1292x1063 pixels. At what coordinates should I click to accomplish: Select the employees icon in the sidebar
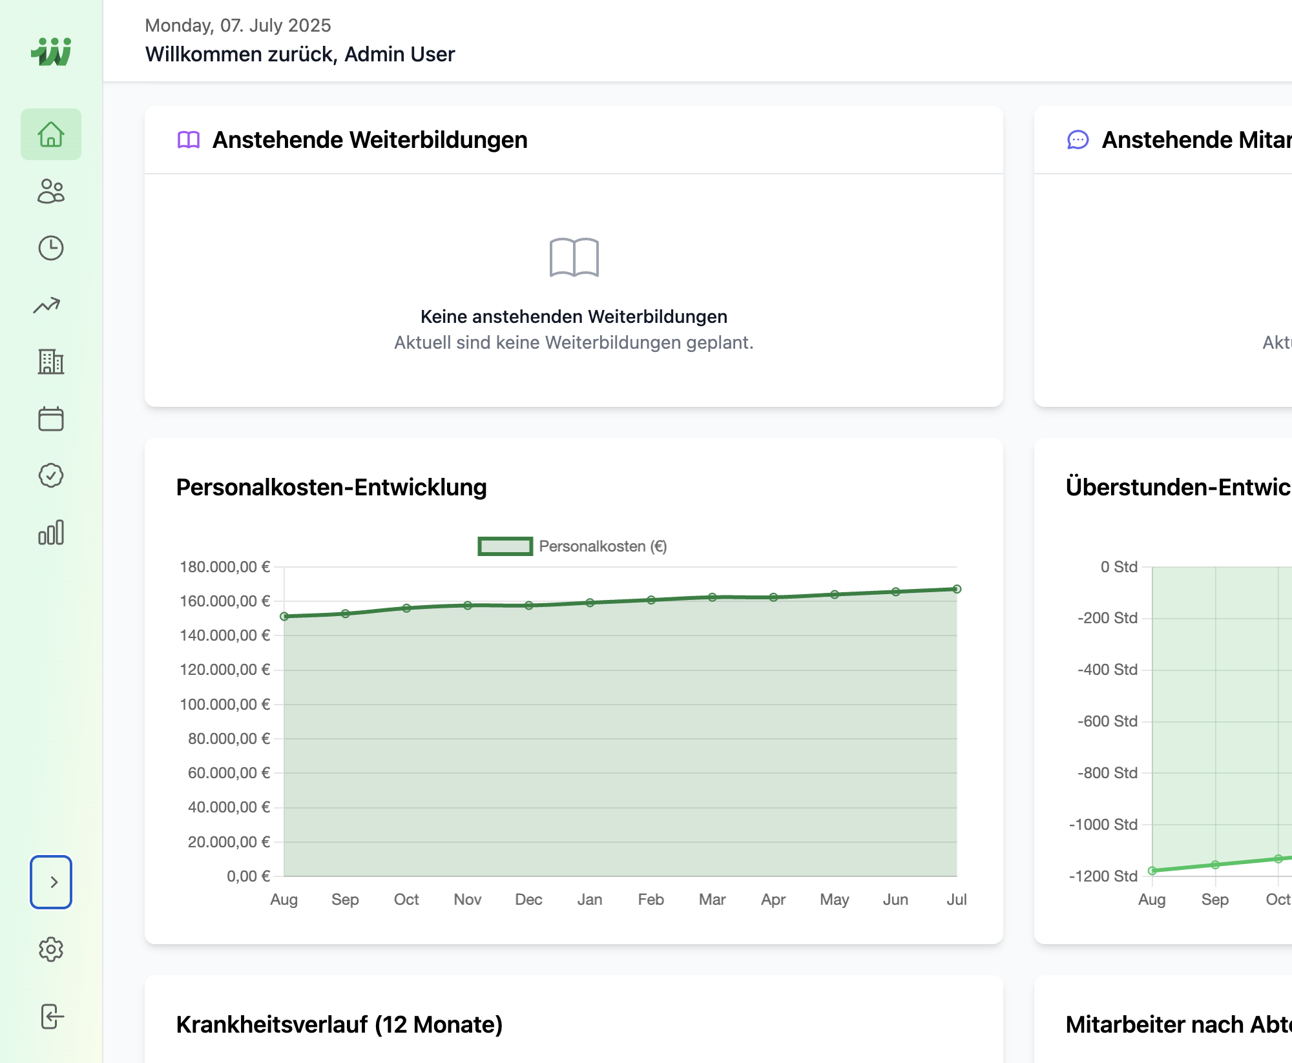point(52,192)
